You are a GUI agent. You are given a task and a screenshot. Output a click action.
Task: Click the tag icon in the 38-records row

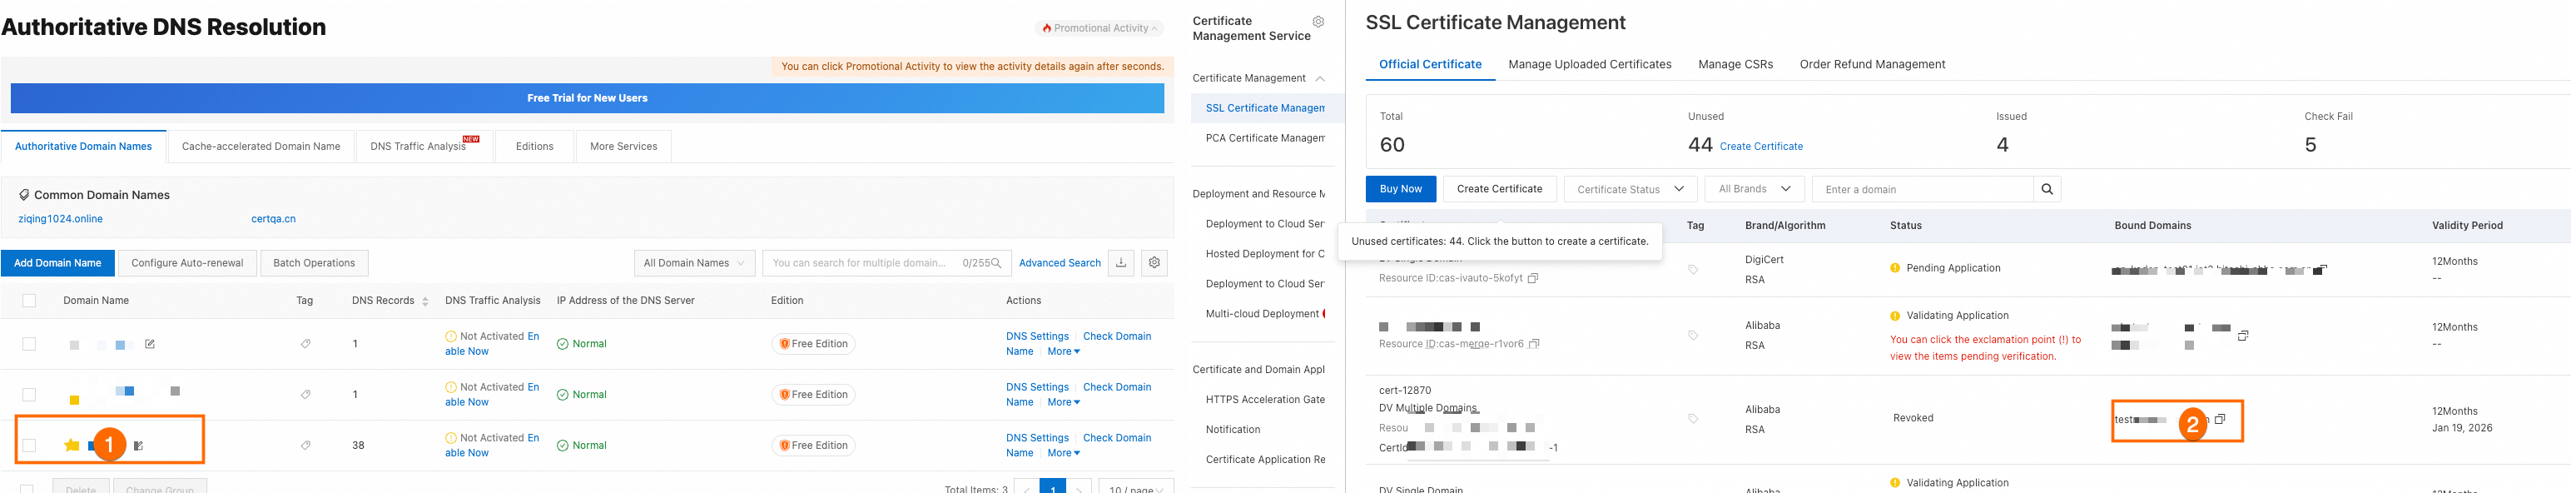[x=305, y=445]
